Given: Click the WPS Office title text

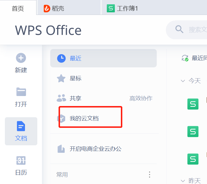Looking at the screenshot, I should pos(48,30).
